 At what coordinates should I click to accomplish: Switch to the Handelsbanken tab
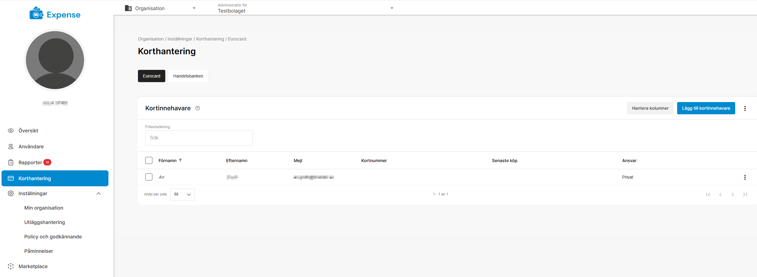click(188, 76)
